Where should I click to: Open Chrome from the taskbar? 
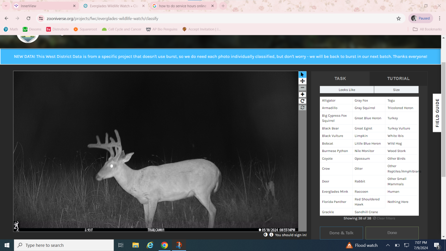pos(164,245)
